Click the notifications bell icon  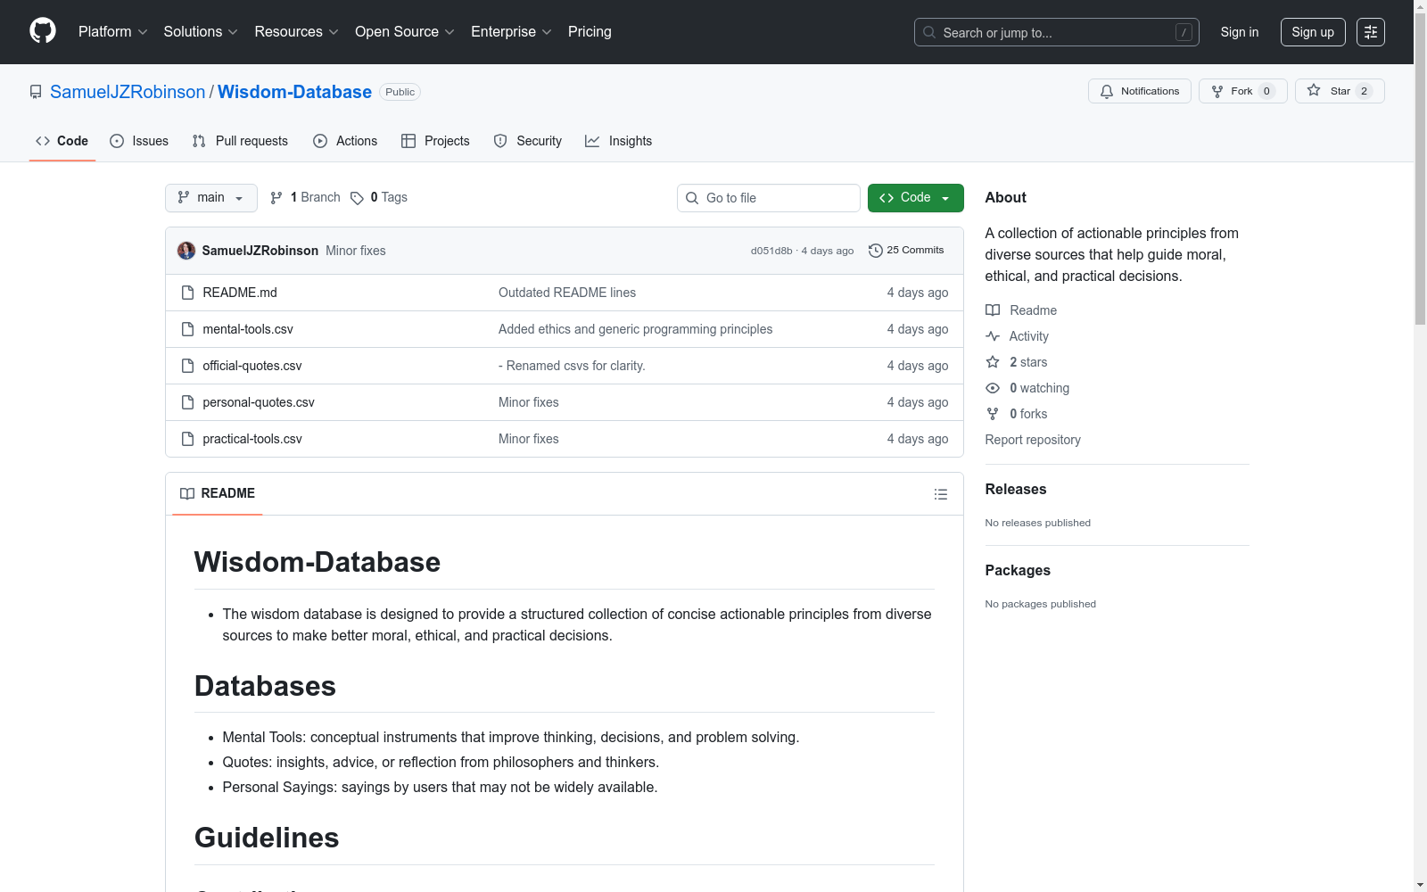pyautogui.click(x=1107, y=91)
